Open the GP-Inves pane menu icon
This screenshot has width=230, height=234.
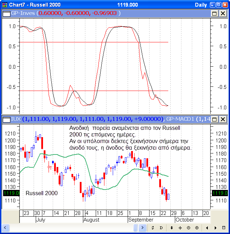6,13
